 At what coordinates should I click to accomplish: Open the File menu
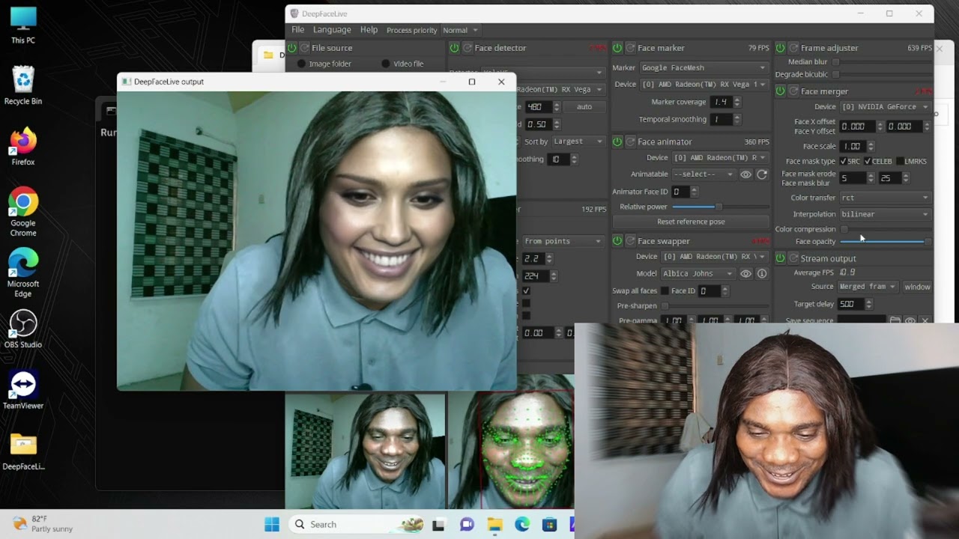(x=297, y=30)
